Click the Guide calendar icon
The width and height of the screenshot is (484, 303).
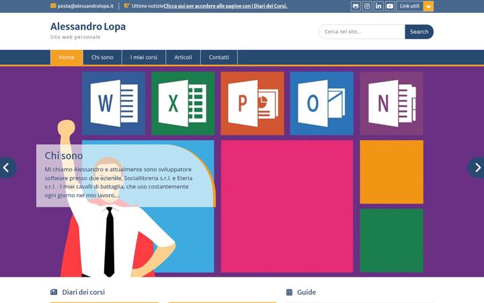pos(289,292)
